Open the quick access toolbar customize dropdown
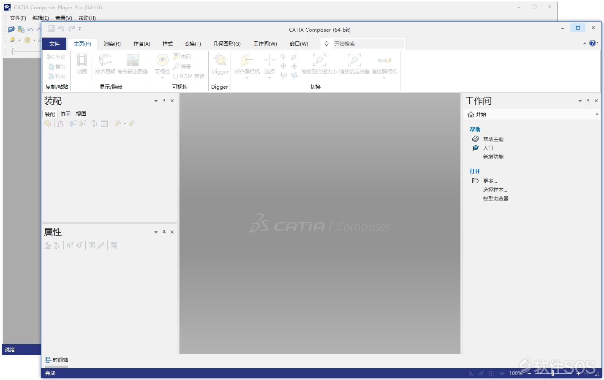Image resolution: width=604 pixels, height=380 pixels. (79, 29)
